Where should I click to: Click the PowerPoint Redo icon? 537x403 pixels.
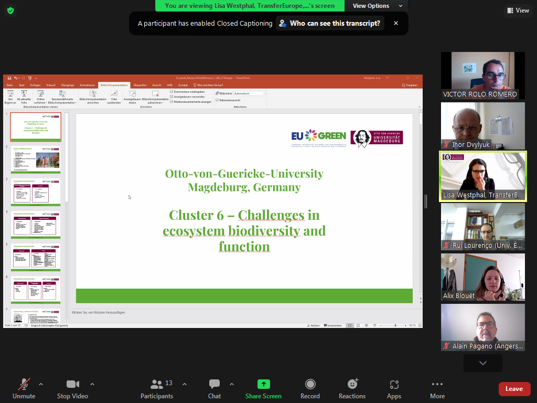pyautogui.click(x=23, y=78)
